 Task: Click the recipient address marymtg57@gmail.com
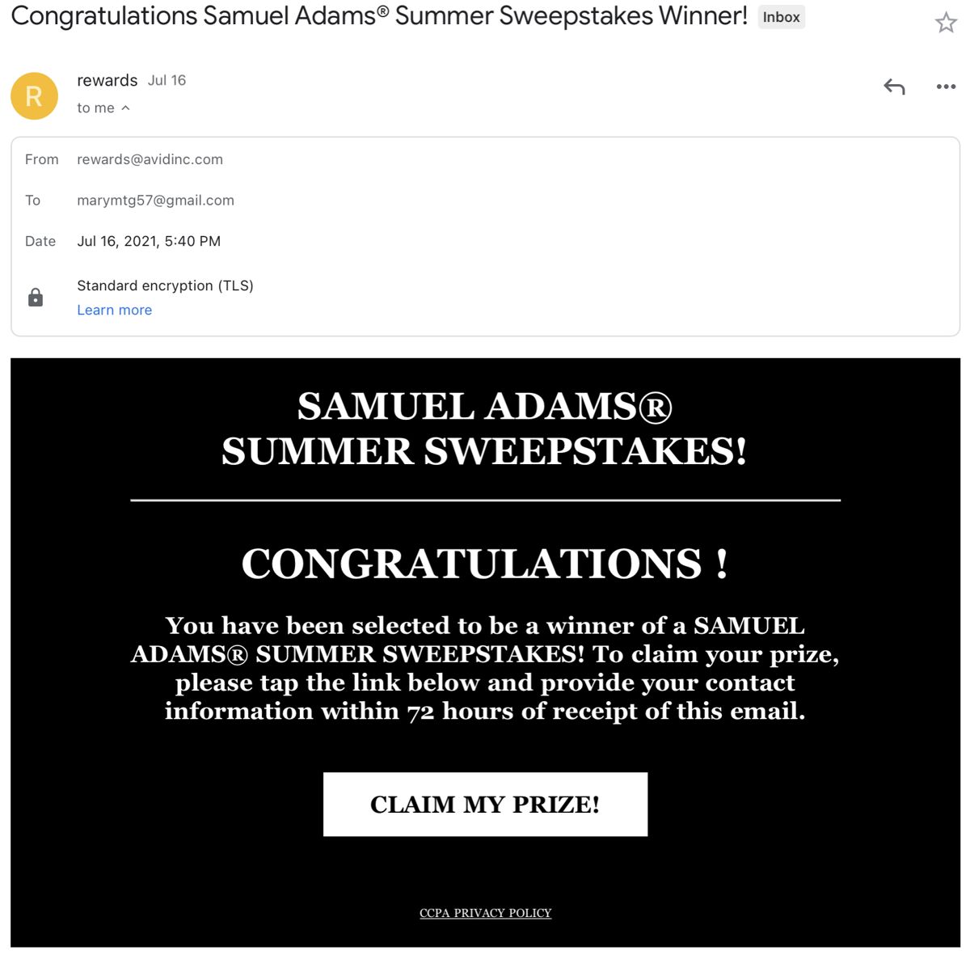pos(155,201)
